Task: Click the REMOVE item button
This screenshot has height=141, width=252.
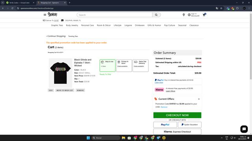Action: coord(80,90)
